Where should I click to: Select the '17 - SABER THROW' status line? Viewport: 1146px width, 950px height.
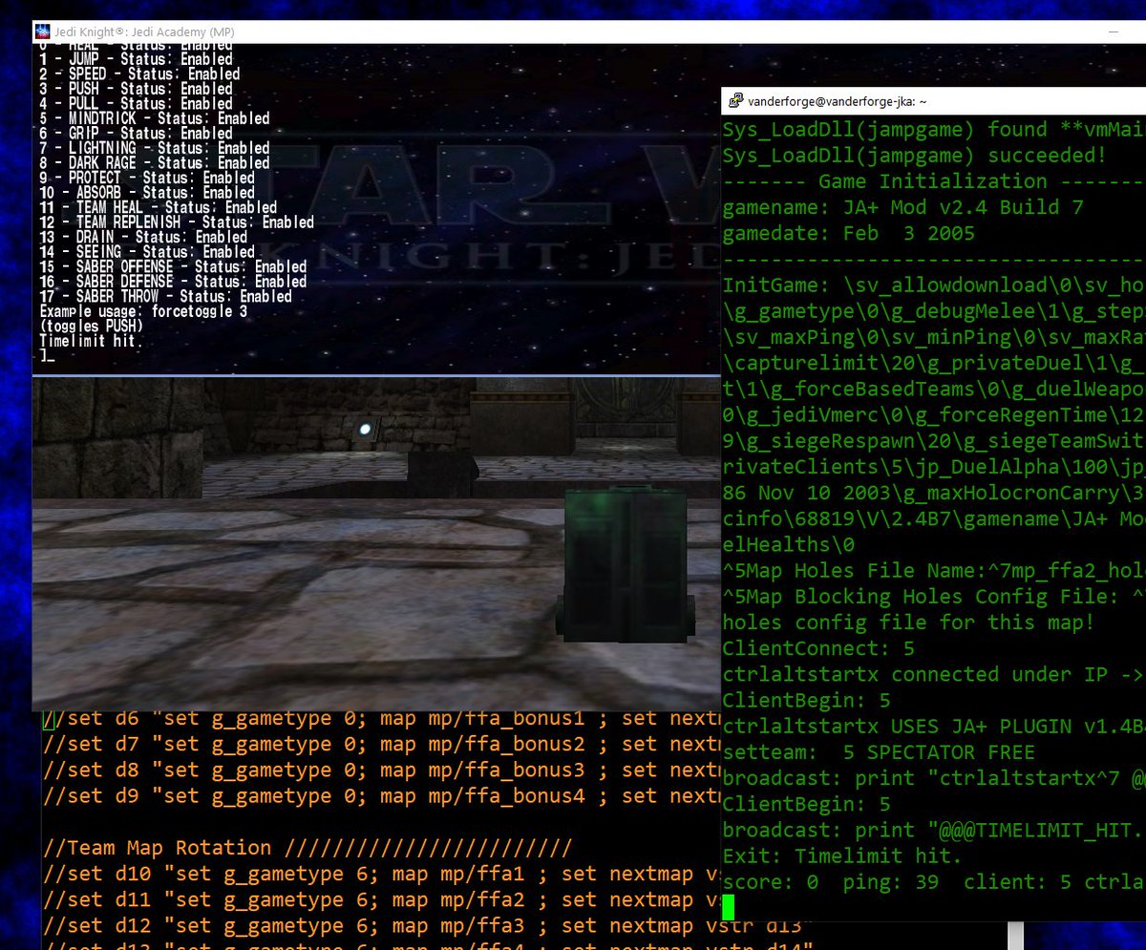point(166,296)
